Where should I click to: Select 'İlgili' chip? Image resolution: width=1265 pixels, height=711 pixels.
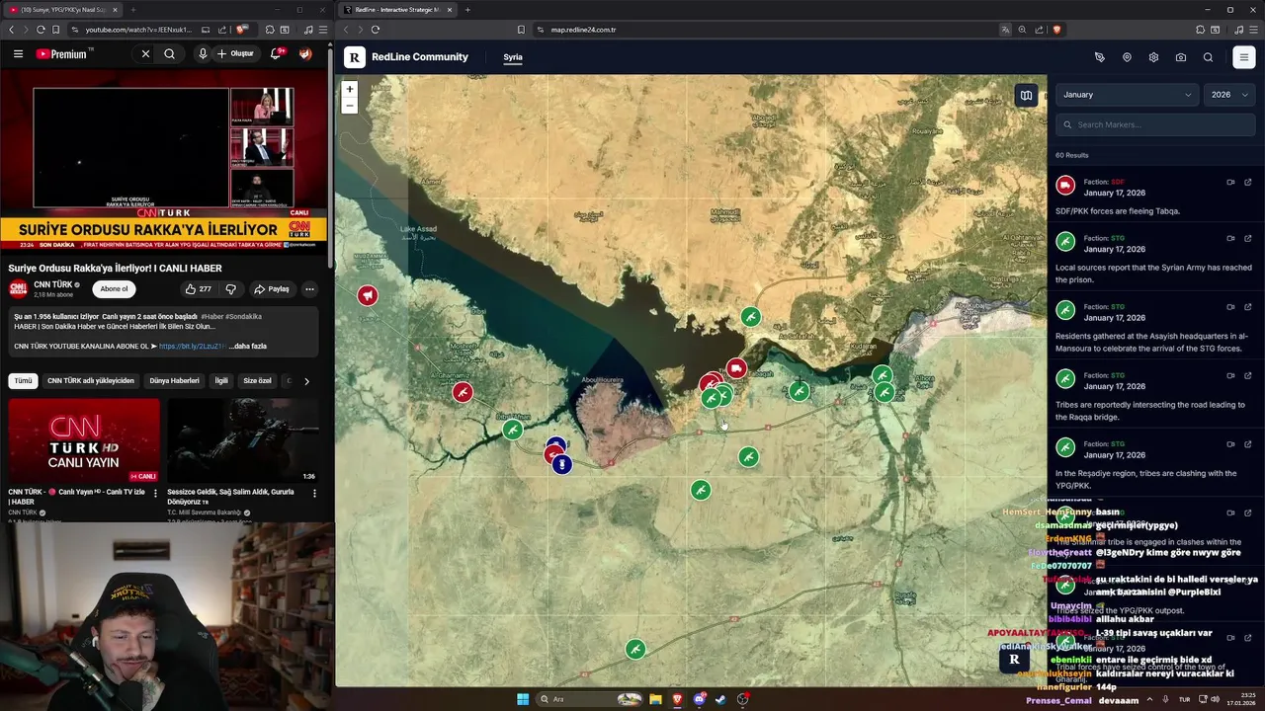click(x=221, y=380)
